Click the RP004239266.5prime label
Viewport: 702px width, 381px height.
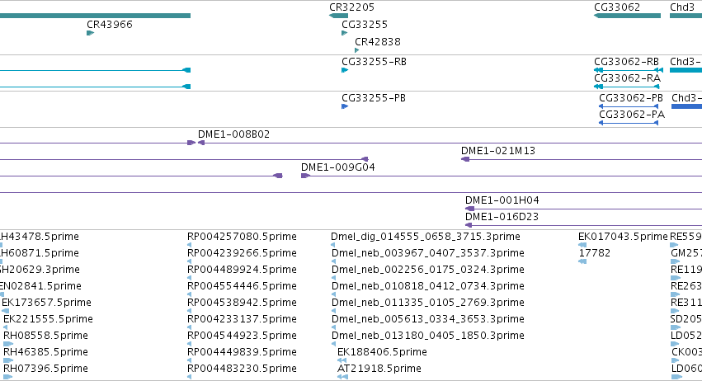click(242, 253)
